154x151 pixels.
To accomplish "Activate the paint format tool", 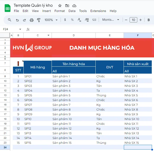I will pos(39,20).
